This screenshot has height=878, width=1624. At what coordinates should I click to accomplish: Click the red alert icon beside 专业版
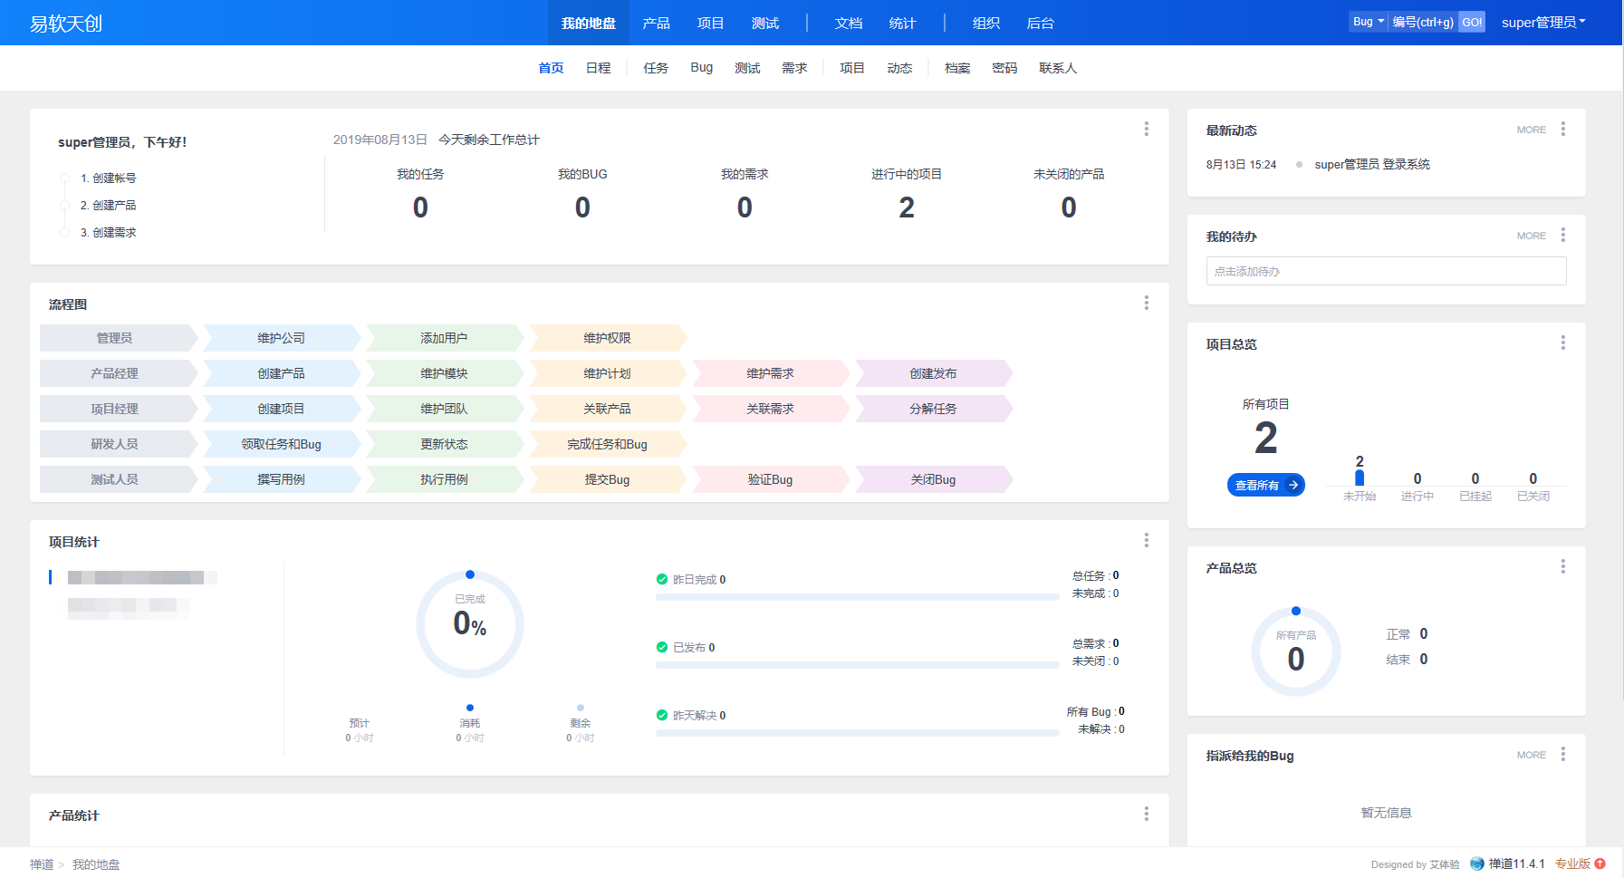1600,864
